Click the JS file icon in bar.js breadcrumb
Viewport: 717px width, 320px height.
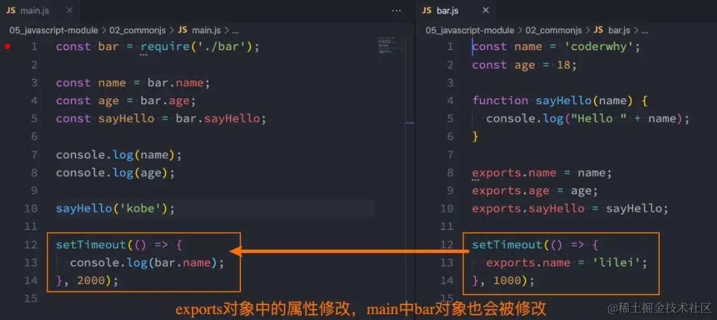[598, 30]
